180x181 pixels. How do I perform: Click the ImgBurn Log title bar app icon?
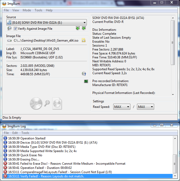pos(4,126)
